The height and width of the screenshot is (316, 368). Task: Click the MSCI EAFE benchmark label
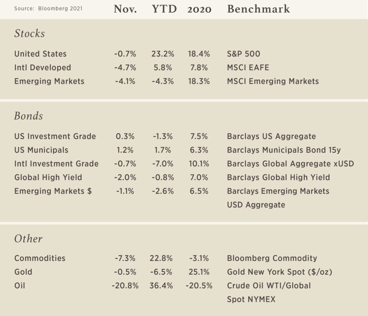click(248, 68)
